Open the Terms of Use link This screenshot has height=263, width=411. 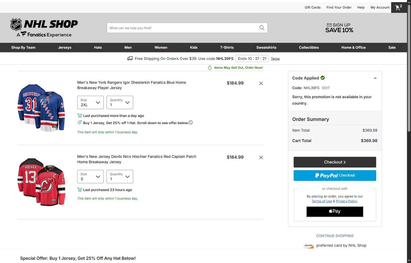click(x=322, y=201)
